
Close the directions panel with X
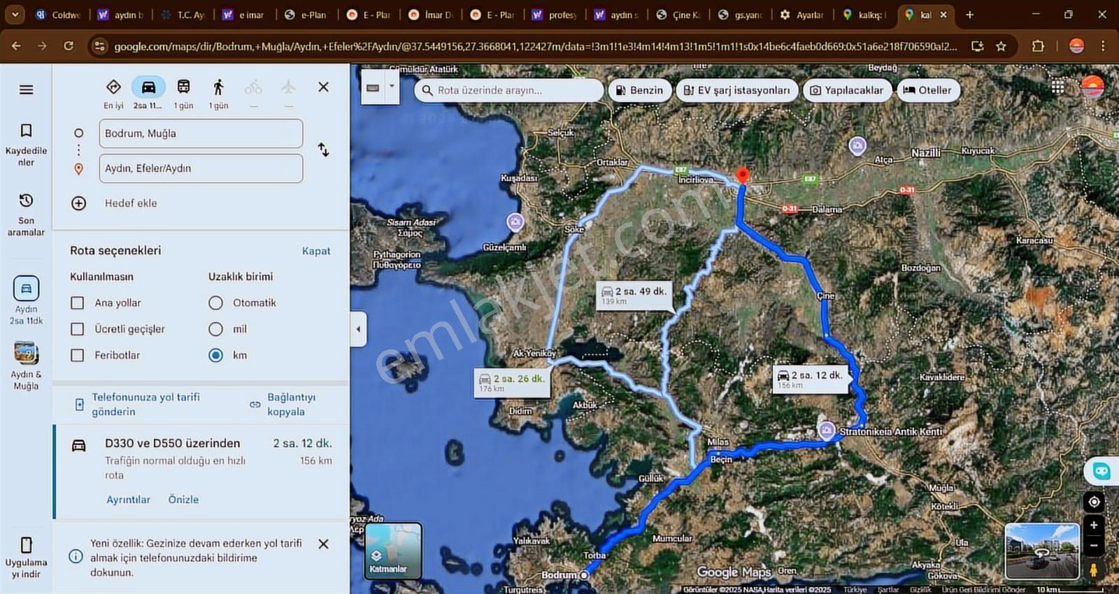323,87
